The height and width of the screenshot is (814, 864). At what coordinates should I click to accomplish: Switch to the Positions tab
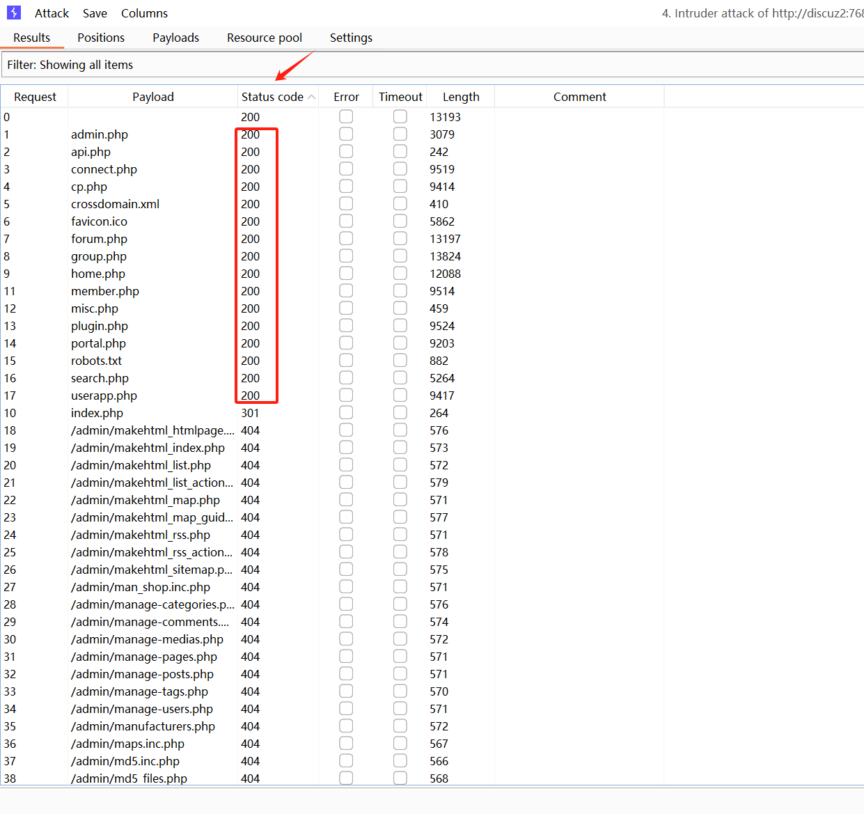101,38
